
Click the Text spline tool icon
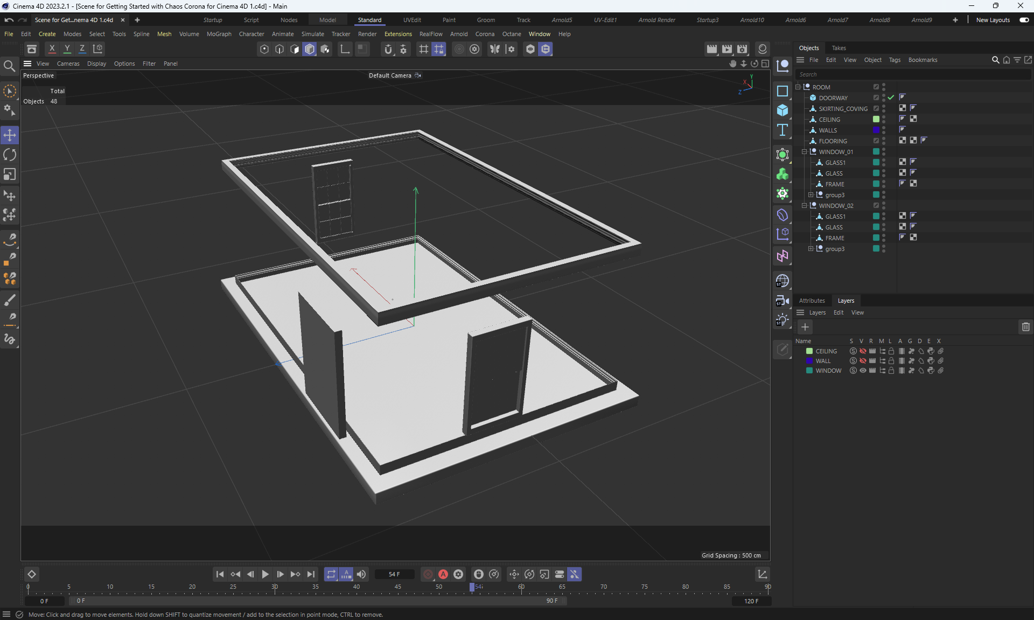[783, 130]
